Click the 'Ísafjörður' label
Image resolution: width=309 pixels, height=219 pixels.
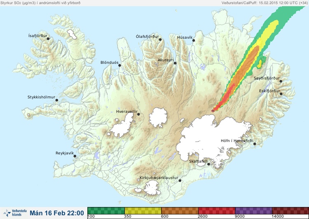coord(38,36)
